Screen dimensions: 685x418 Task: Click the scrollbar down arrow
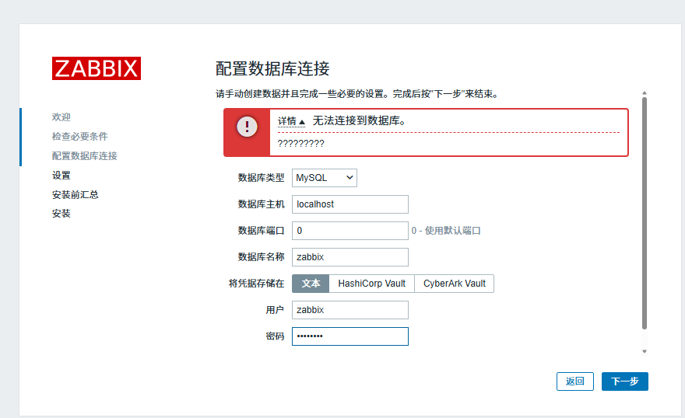[645, 351]
